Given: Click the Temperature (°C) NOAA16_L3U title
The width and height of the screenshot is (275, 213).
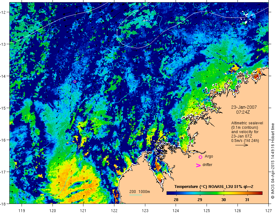Looking at the screenshot, I should 214,187.
